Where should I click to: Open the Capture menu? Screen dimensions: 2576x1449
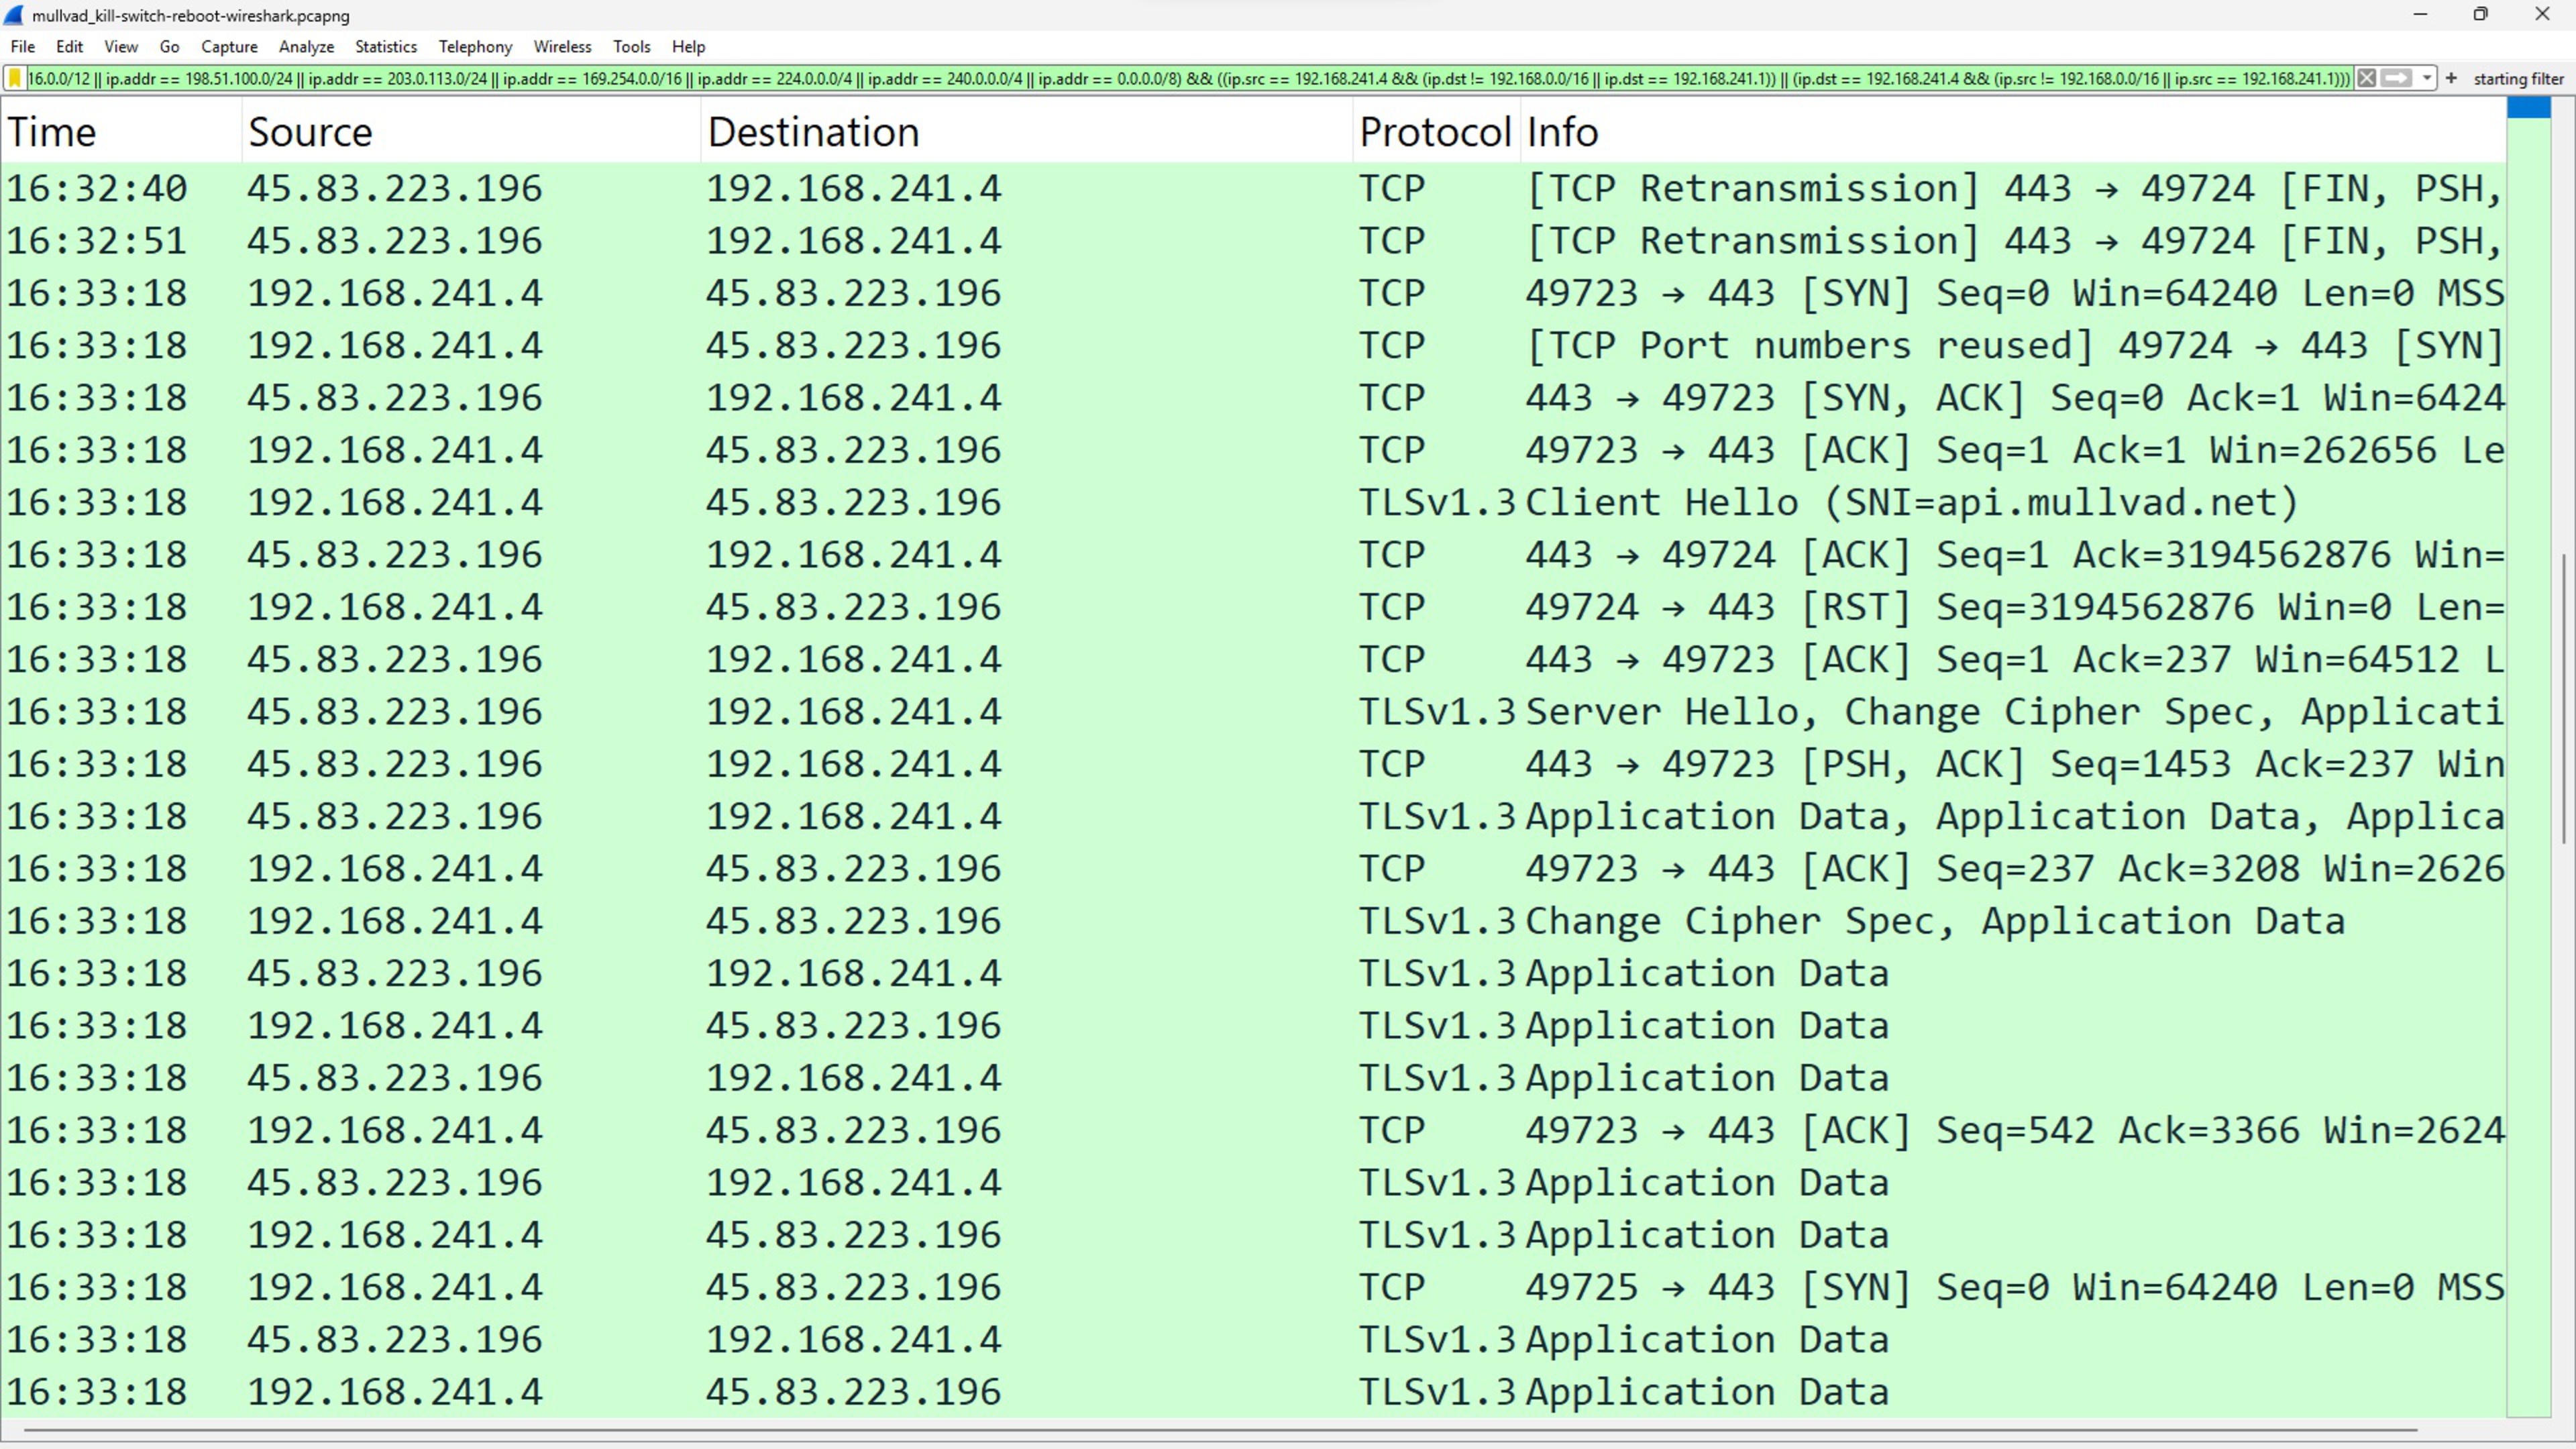pos(229,46)
